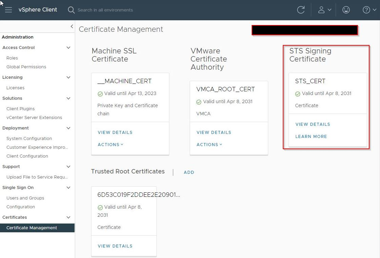Collapse the Access Control section

(68, 48)
